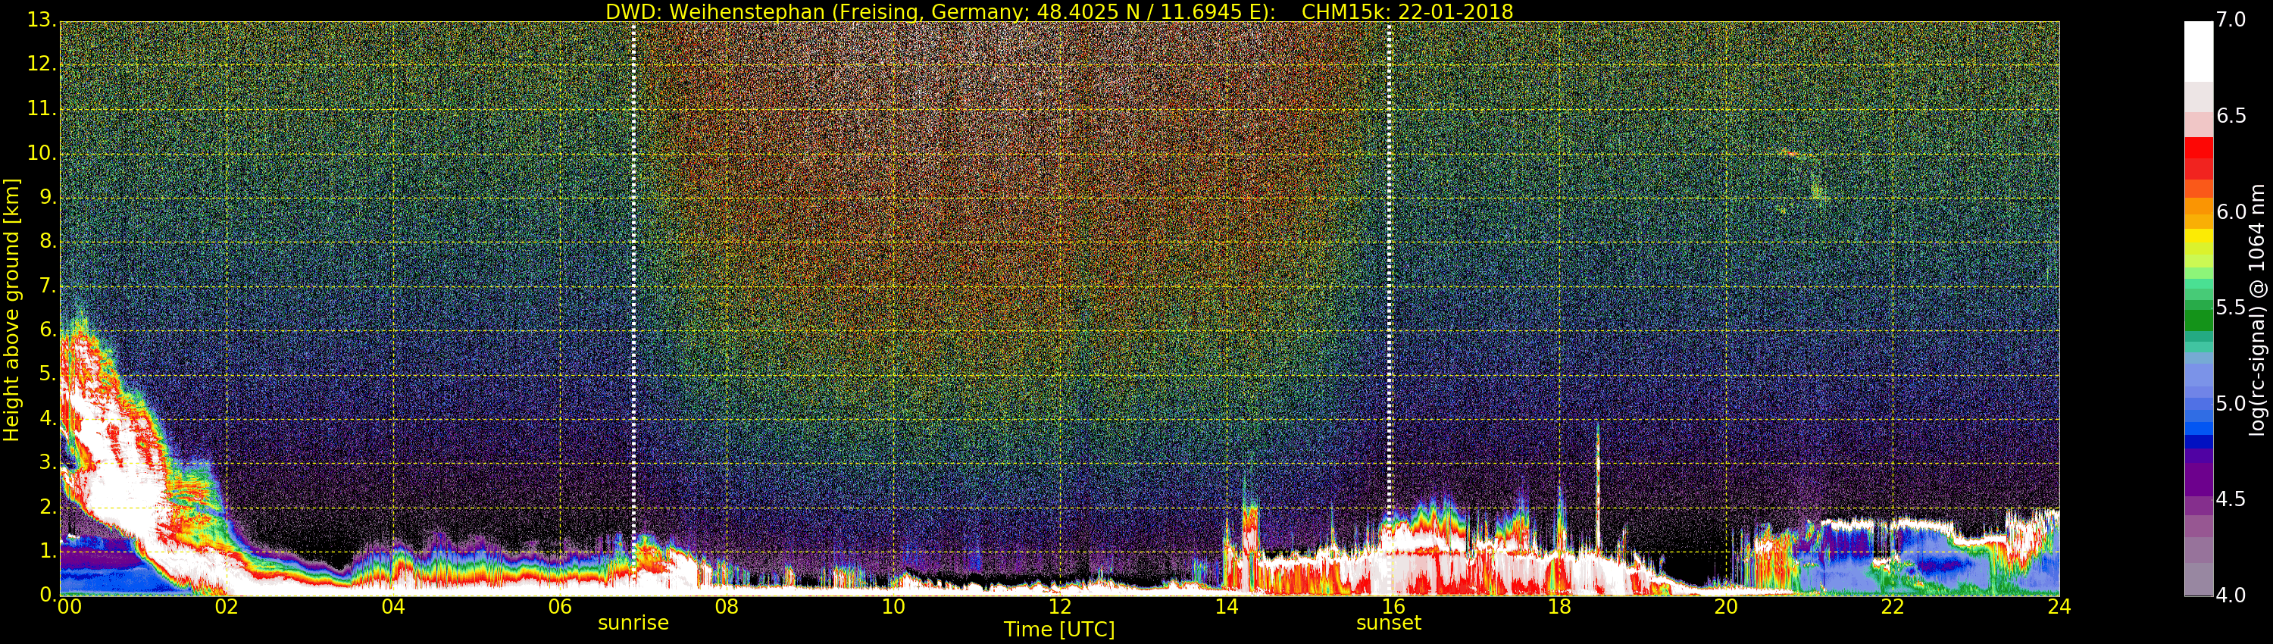Click the time-axis tick label '12'
Viewport: 2273px width, 644px height.
tap(1060, 607)
